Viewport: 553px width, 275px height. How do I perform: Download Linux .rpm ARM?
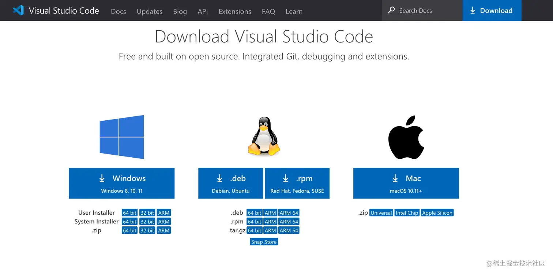point(270,222)
